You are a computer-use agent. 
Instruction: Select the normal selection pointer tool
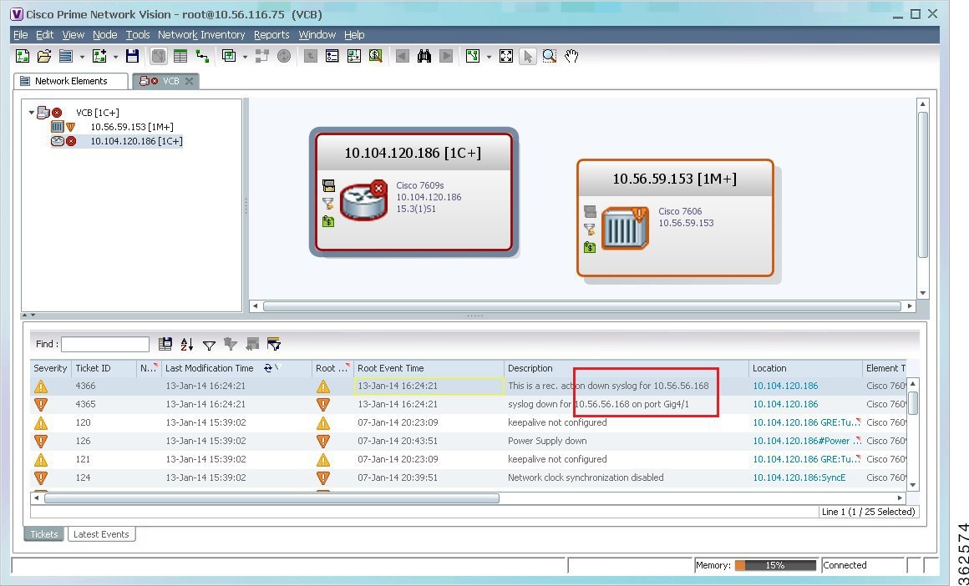tap(527, 56)
